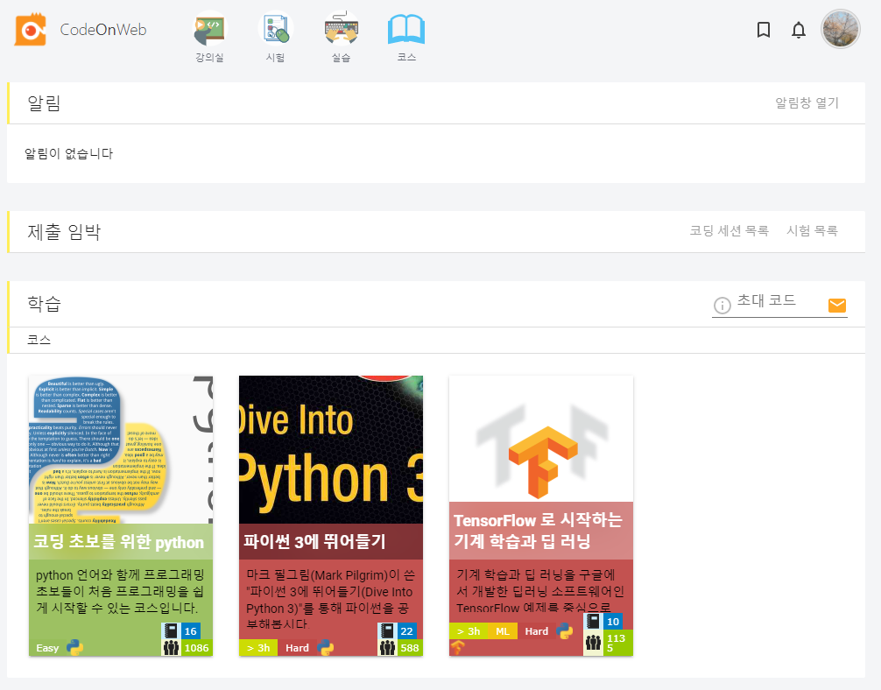The width and height of the screenshot is (881, 690).
Task: Open the 시험 exam icon
Action: [275, 29]
